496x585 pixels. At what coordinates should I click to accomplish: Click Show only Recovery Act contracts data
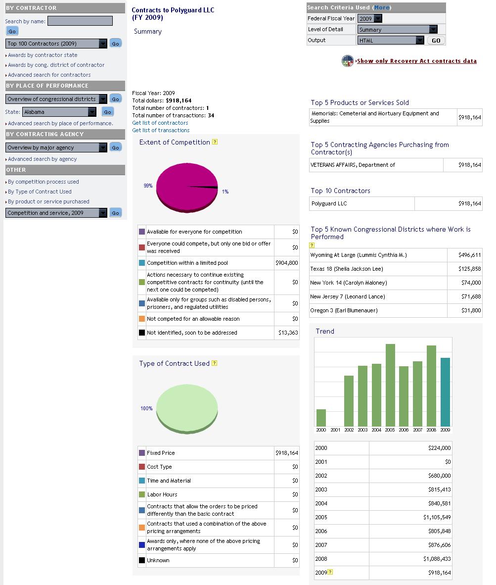(x=416, y=61)
